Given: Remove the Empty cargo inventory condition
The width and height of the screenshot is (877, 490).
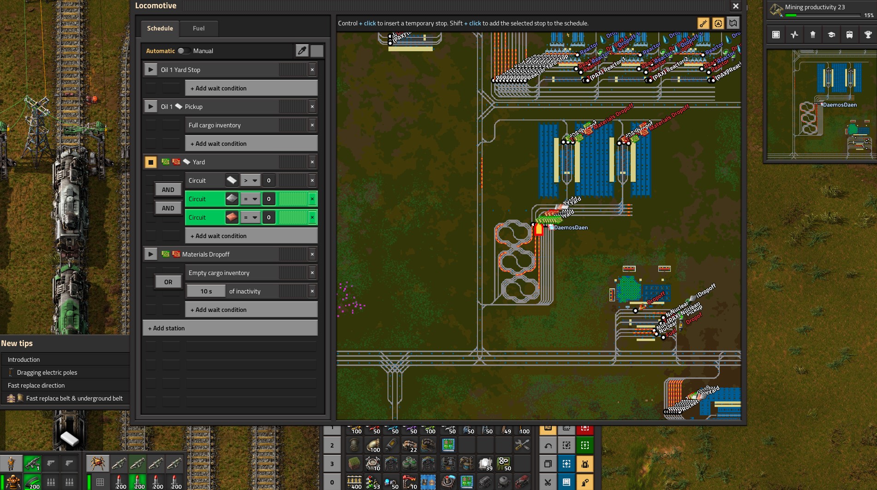Looking at the screenshot, I should pyautogui.click(x=312, y=273).
